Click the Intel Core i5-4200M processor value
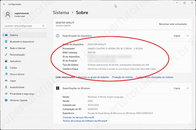196x130 pixels. tap(115, 49)
